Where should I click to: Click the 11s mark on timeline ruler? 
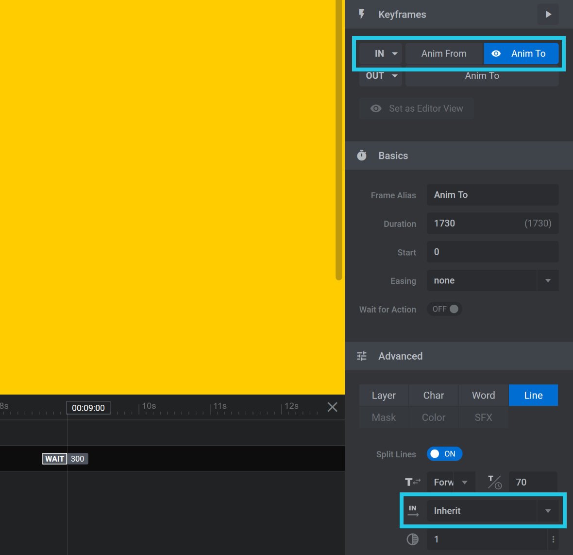pyautogui.click(x=219, y=406)
